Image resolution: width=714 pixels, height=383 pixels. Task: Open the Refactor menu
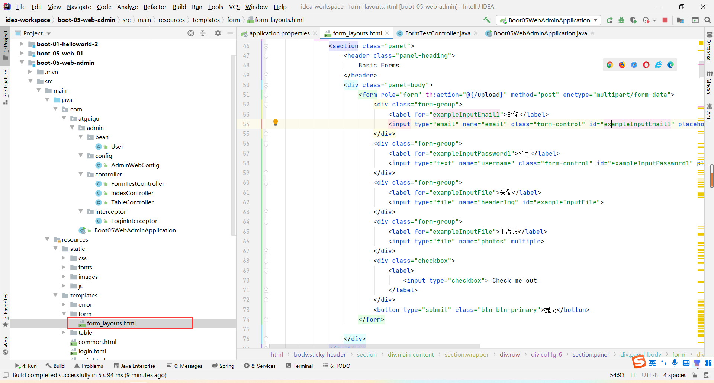[155, 7]
